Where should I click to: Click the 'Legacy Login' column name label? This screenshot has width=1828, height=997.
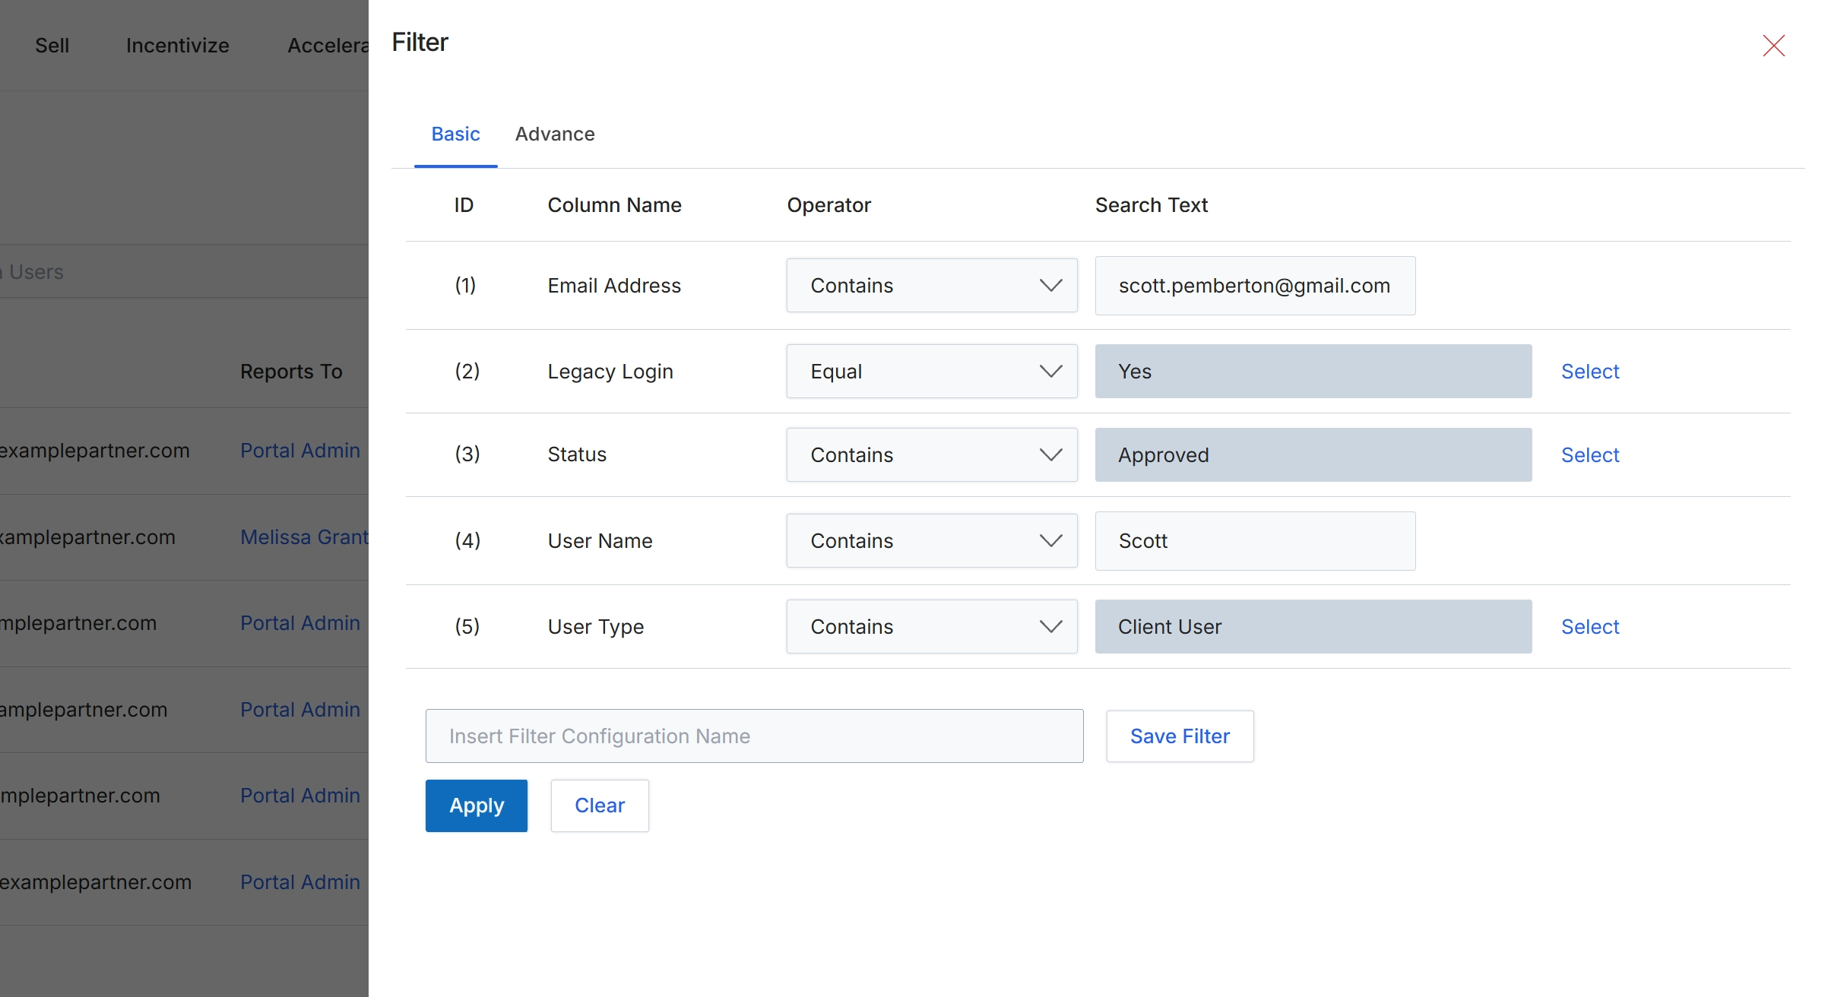(x=610, y=371)
